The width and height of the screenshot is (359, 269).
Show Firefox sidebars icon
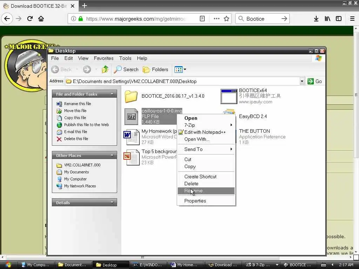339,19
